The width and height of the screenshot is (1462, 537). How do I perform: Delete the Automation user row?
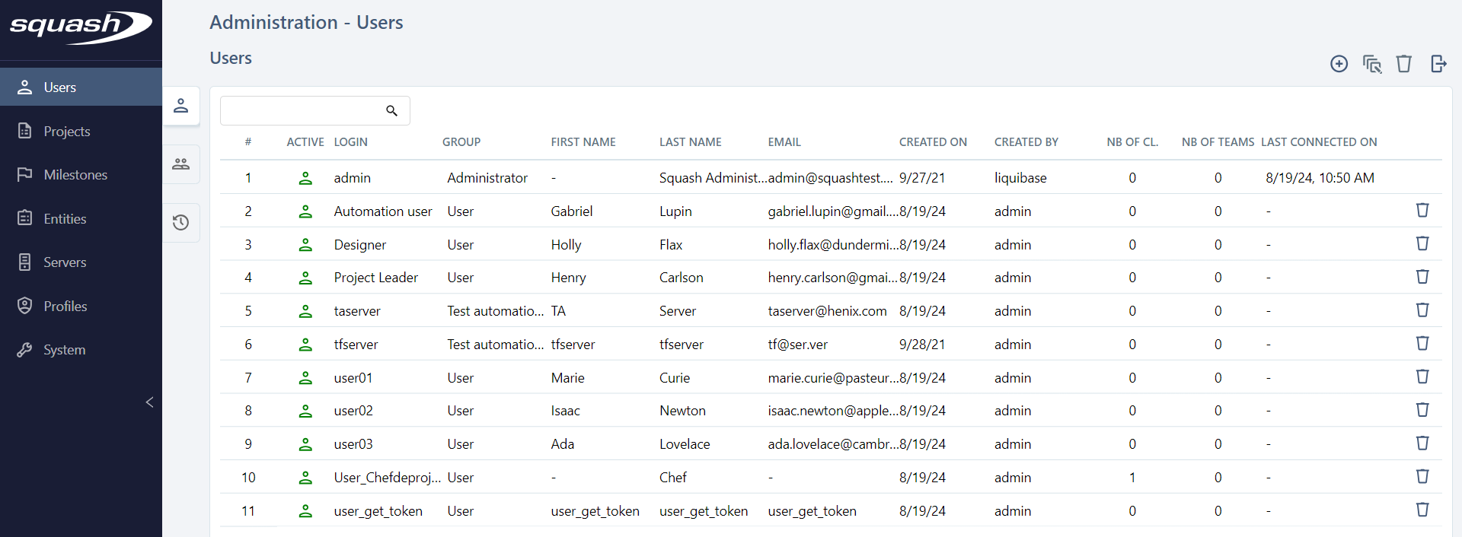coord(1422,211)
